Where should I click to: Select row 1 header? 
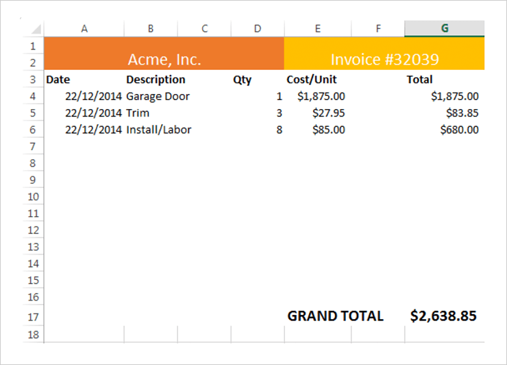33,46
